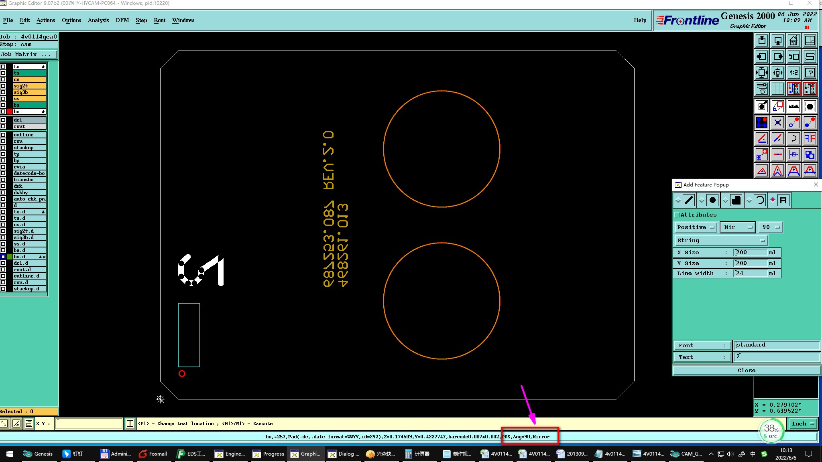Open the Analysis menu

click(98, 20)
